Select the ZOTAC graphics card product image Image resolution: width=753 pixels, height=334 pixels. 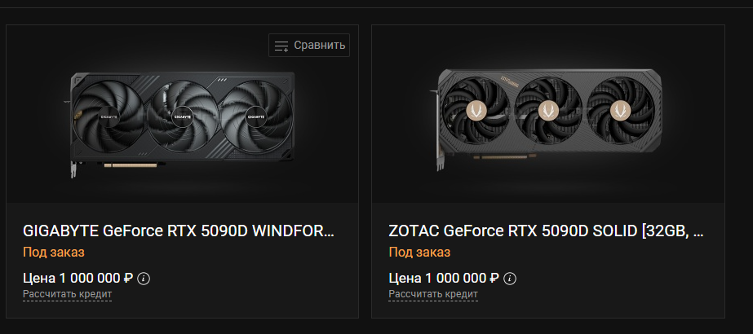[x=548, y=119]
